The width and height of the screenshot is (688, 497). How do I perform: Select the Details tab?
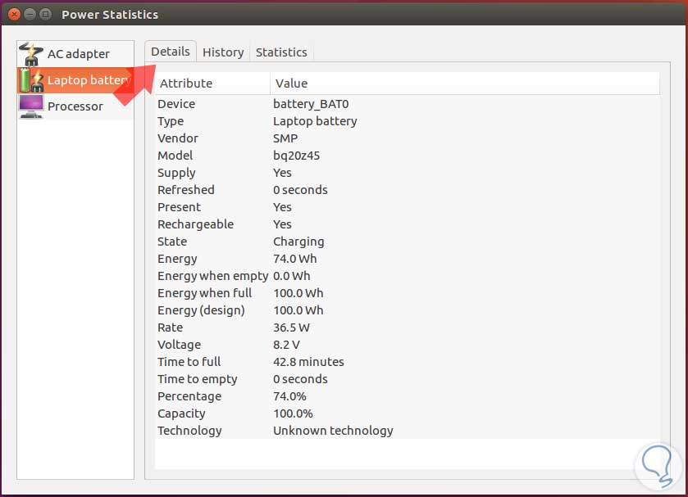click(x=170, y=51)
